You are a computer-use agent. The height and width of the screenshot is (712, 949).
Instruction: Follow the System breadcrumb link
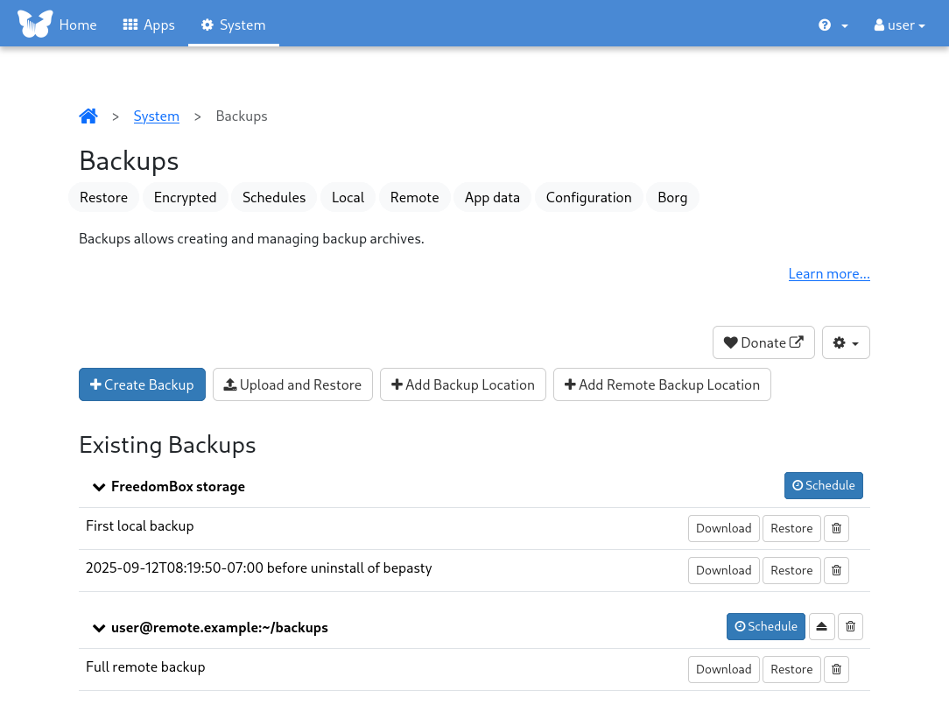[156, 116]
